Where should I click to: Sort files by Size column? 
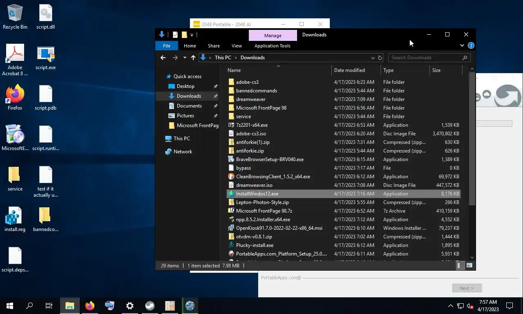(x=446, y=70)
